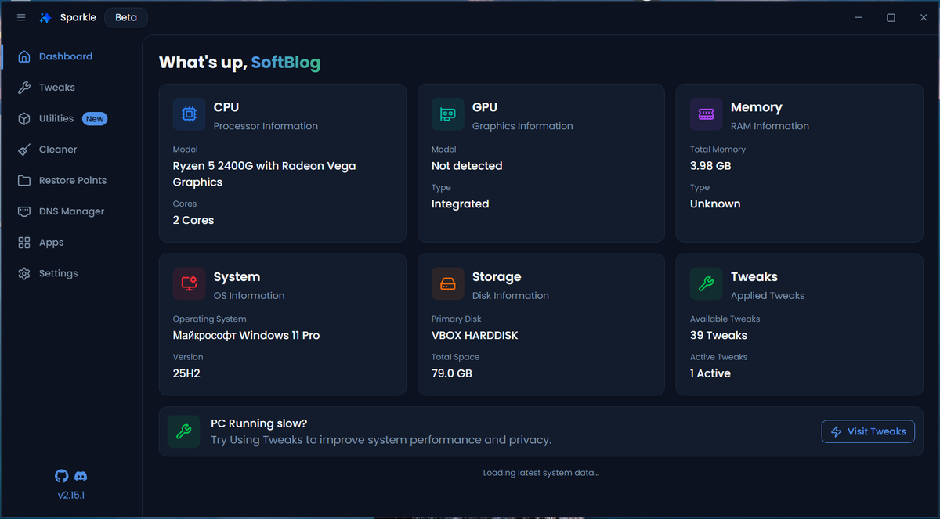Click the 79.0 GB total space value
The image size is (940, 519).
pos(452,373)
